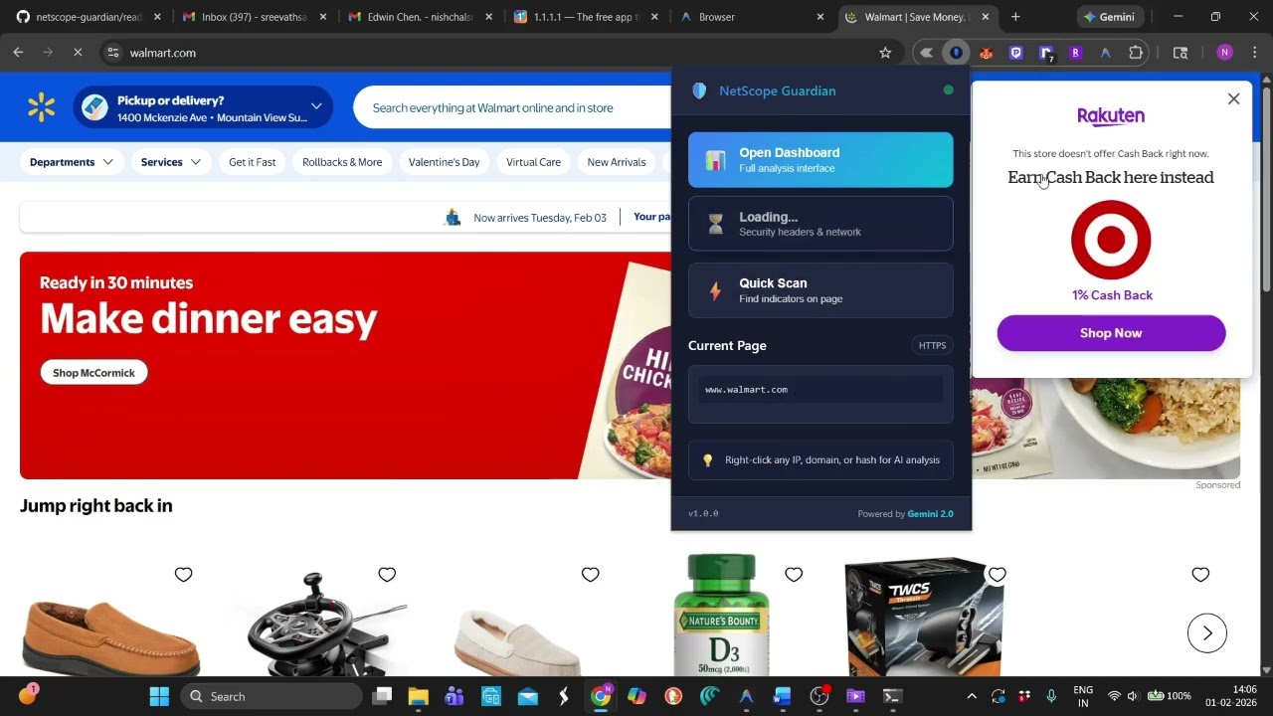1273x716 pixels.
Task: Favorite the racing wheel product with heart
Action: (x=387, y=574)
